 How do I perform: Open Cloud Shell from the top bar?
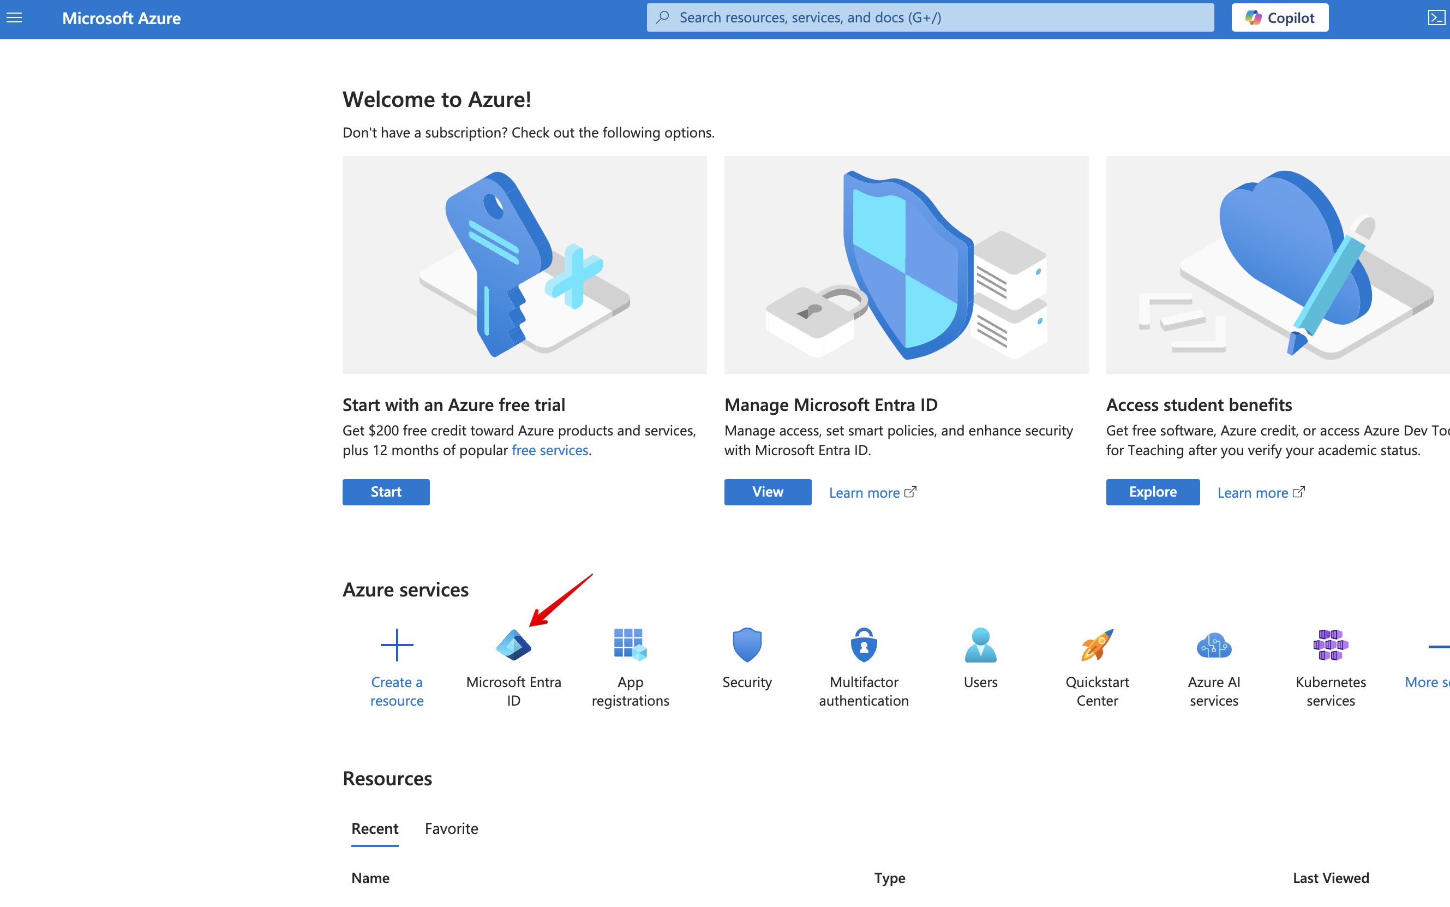[1436, 18]
